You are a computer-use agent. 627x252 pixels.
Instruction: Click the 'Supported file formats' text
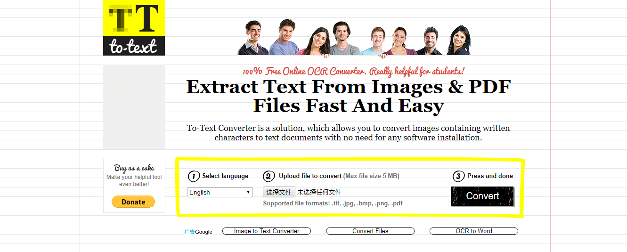tap(333, 203)
